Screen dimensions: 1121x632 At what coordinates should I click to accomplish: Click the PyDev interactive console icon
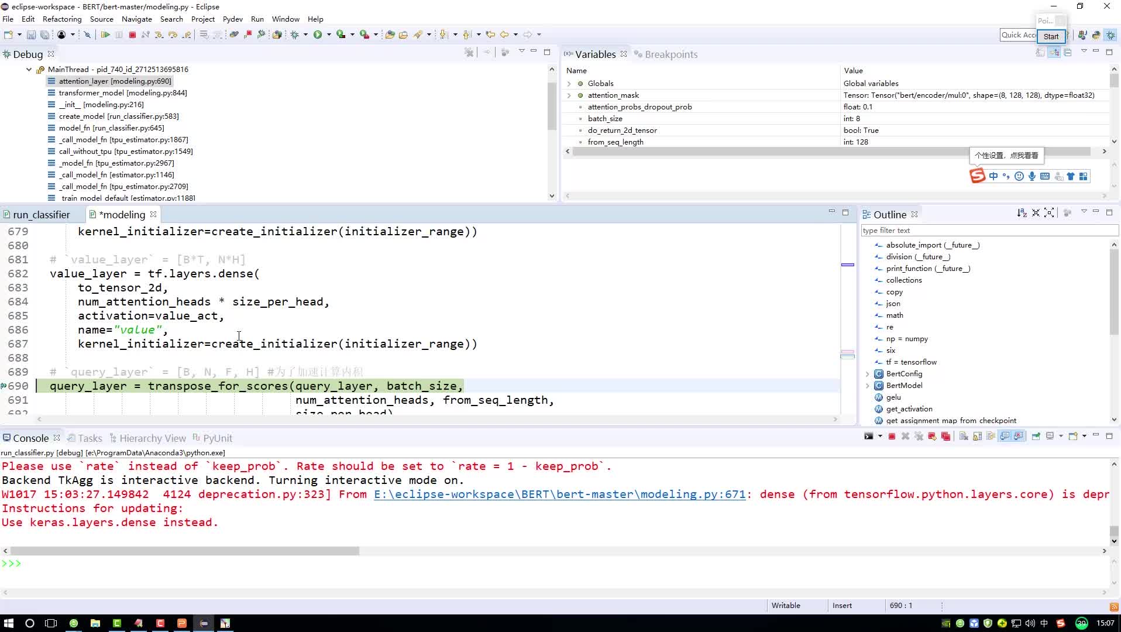869,437
